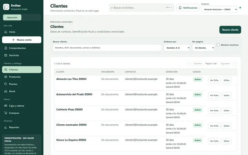Click Ver ficha for Almacén Los Tilos DEMO
The image size is (248, 155).
coord(214,80)
